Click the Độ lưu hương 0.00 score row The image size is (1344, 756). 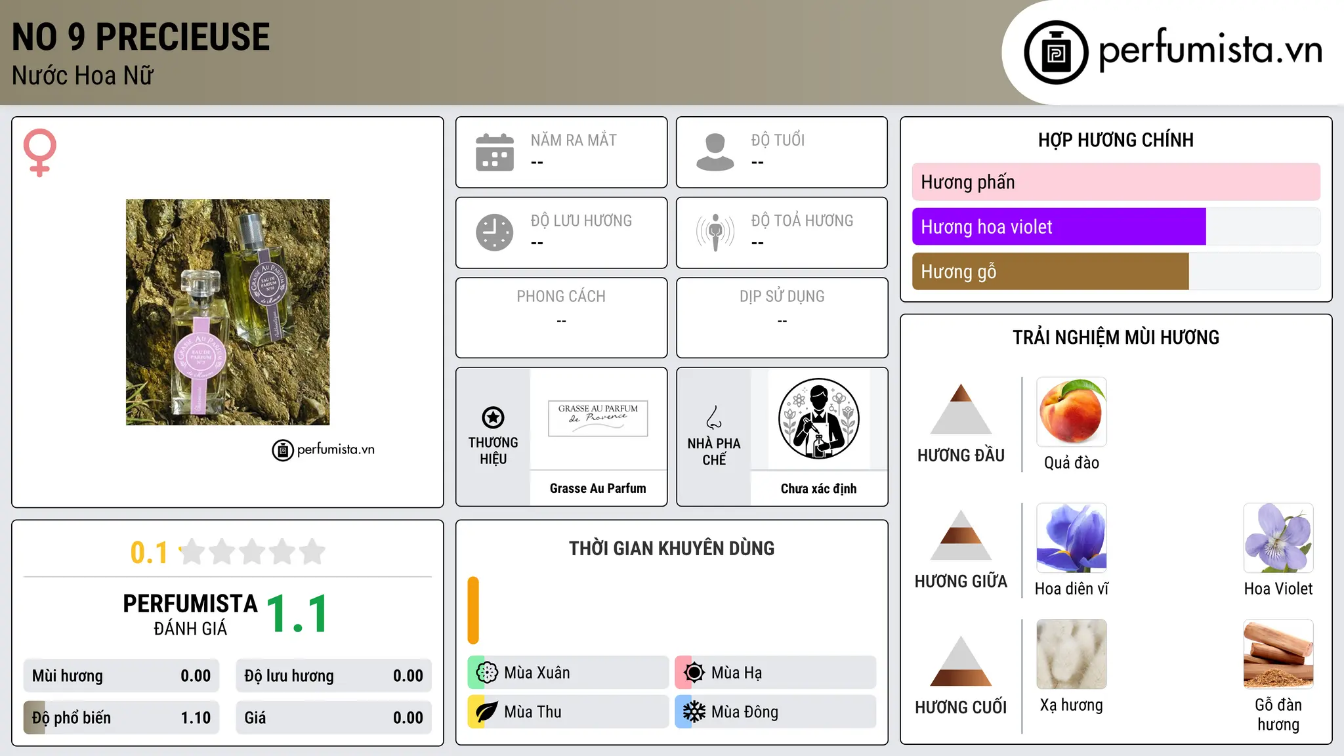click(334, 676)
